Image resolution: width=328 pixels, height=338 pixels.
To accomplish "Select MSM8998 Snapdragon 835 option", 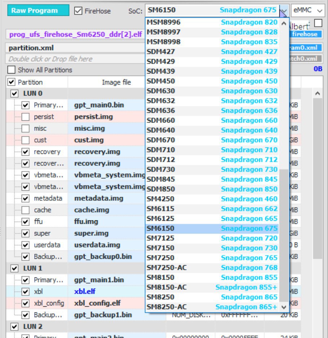I will point(212,42).
